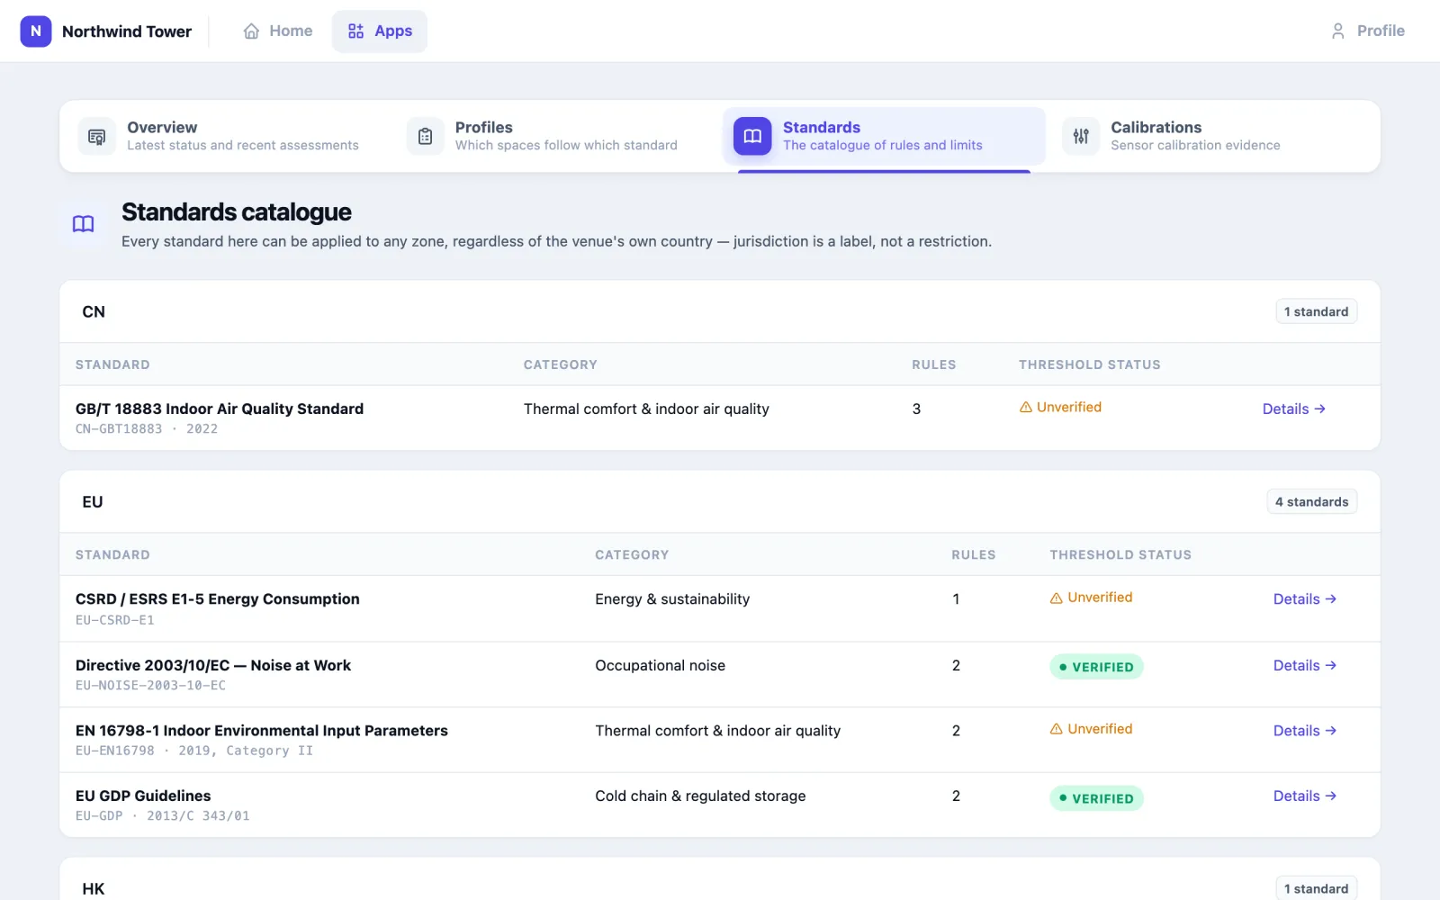Click the Profile person icon

[x=1338, y=31]
